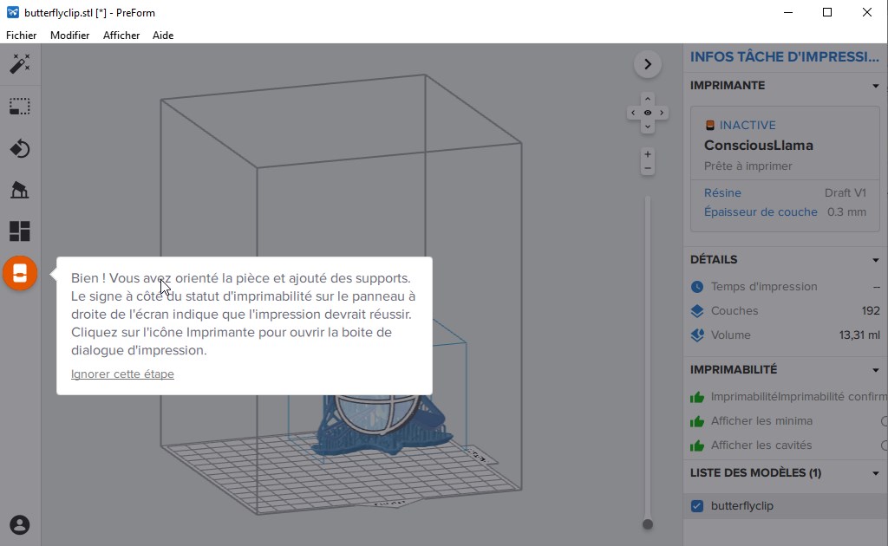
Task: Open the Afficher menu
Action: point(121,35)
